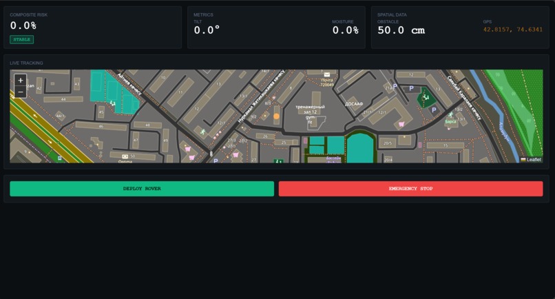
Task: Click the ДОСААФ label on the map
Action: (x=354, y=104)
